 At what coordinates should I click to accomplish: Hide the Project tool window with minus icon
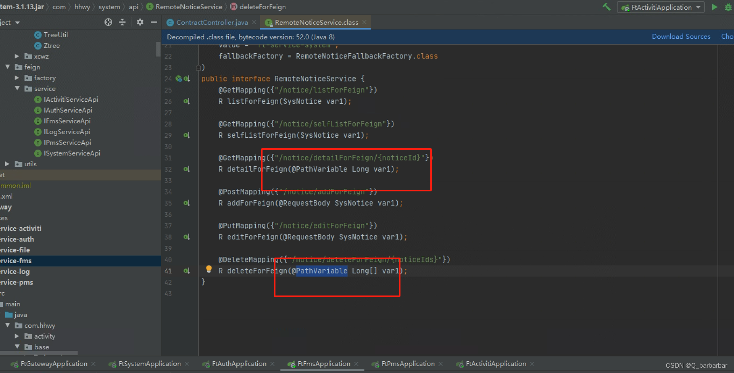pos(154,22)
